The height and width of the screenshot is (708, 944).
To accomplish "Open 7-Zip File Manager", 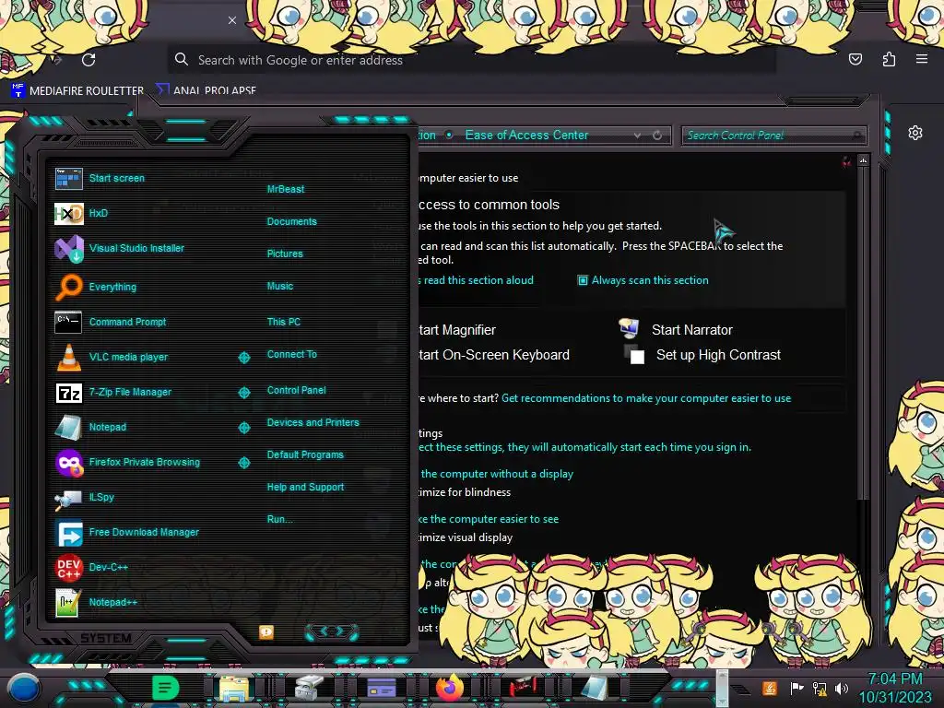I will [x=112, y=392].
